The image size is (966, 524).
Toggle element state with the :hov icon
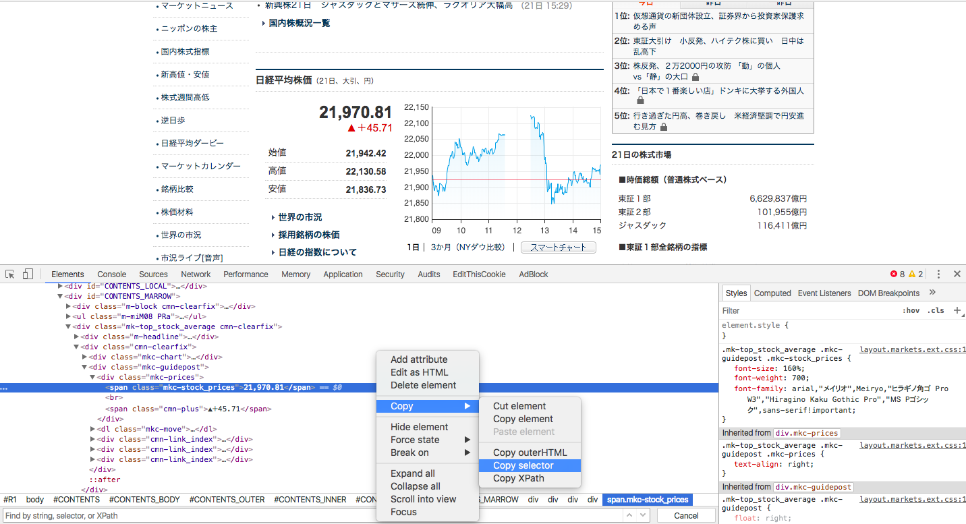tap(911, 310)
